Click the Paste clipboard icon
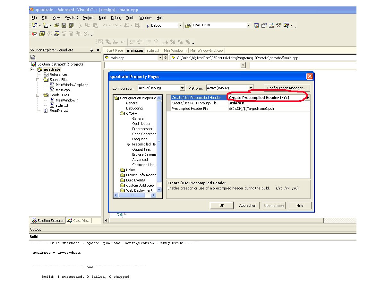This screenshot has height=289, width=385. [x=95, y=25]
